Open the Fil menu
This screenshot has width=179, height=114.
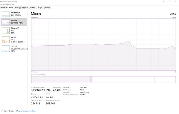[x=1, y=4]
